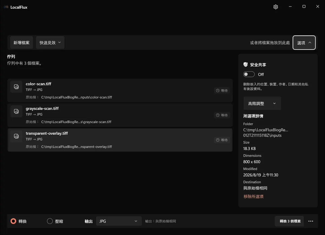Click the source path of color-scan.tiff
The width and height of the screenshot is (325, 235).
tap(76, 97)
